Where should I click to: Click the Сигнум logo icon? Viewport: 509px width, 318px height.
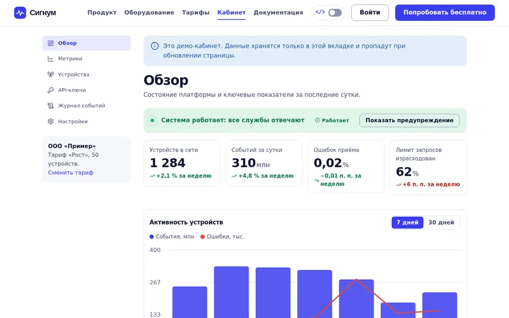(20, 13)
